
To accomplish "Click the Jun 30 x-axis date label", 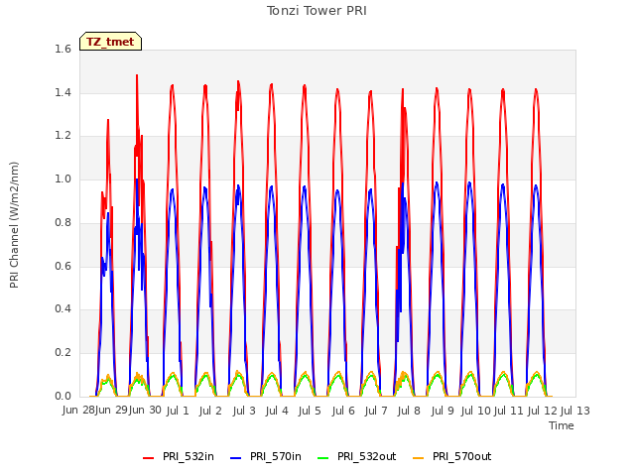I will [145, 411].
